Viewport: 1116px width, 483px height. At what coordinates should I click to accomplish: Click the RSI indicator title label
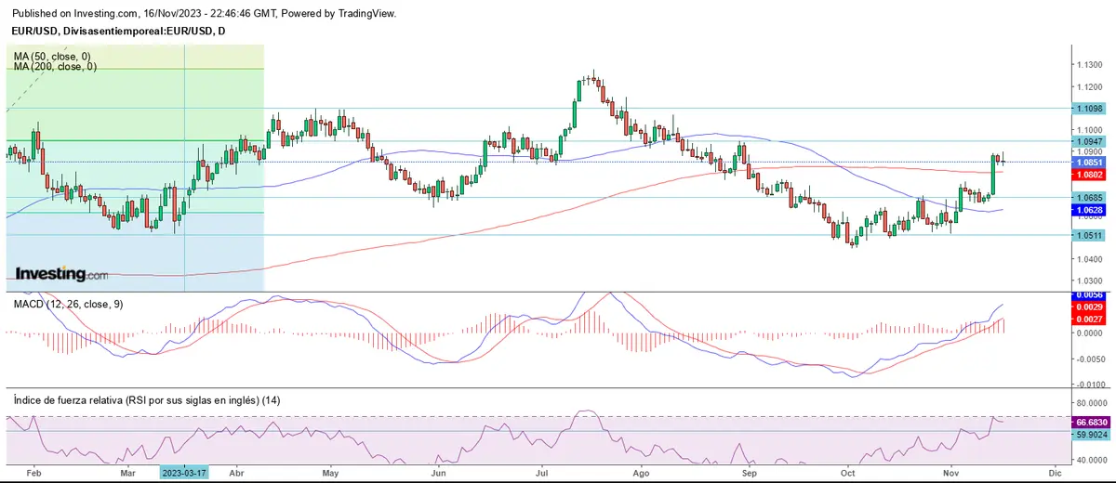(147, 399)
